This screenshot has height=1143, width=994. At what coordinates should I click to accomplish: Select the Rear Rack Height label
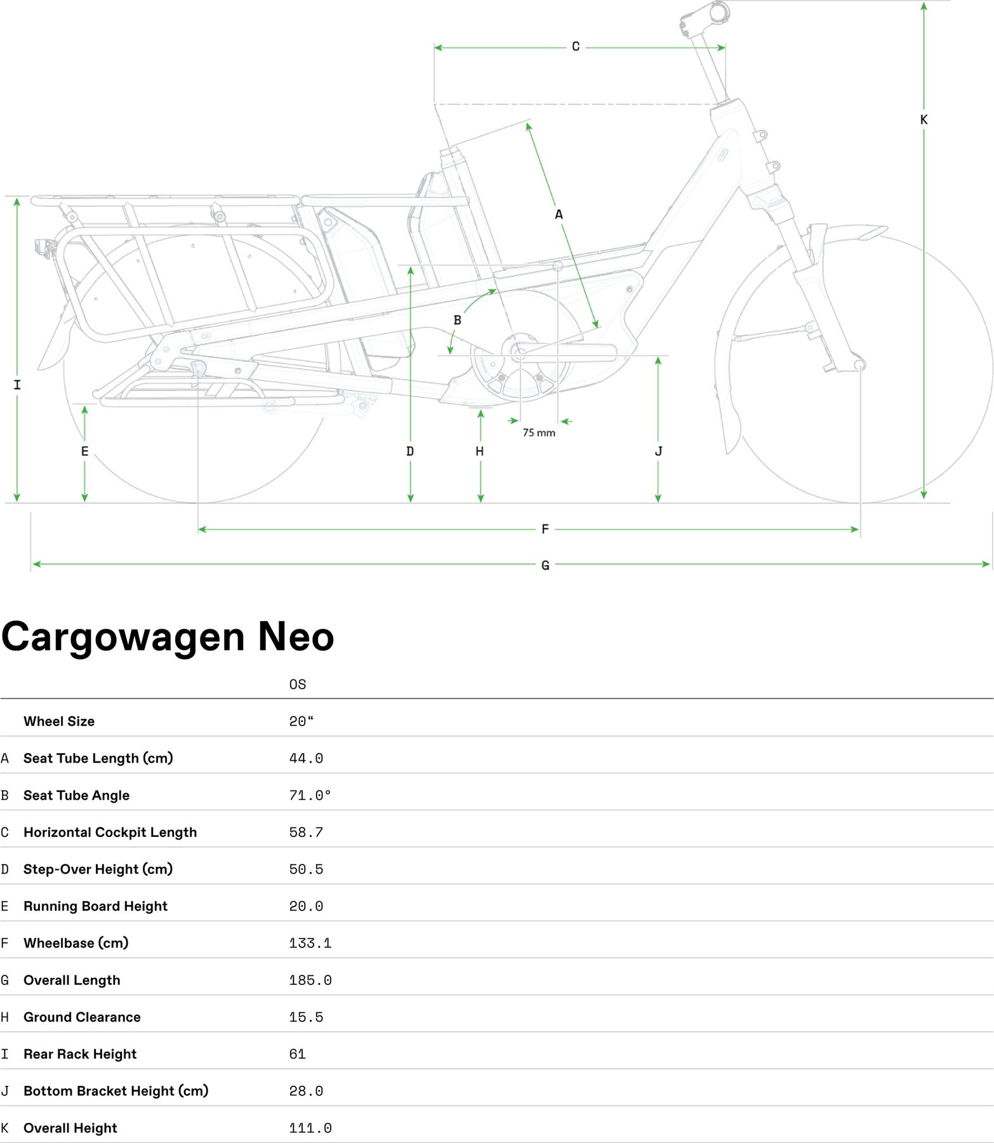80,1054
